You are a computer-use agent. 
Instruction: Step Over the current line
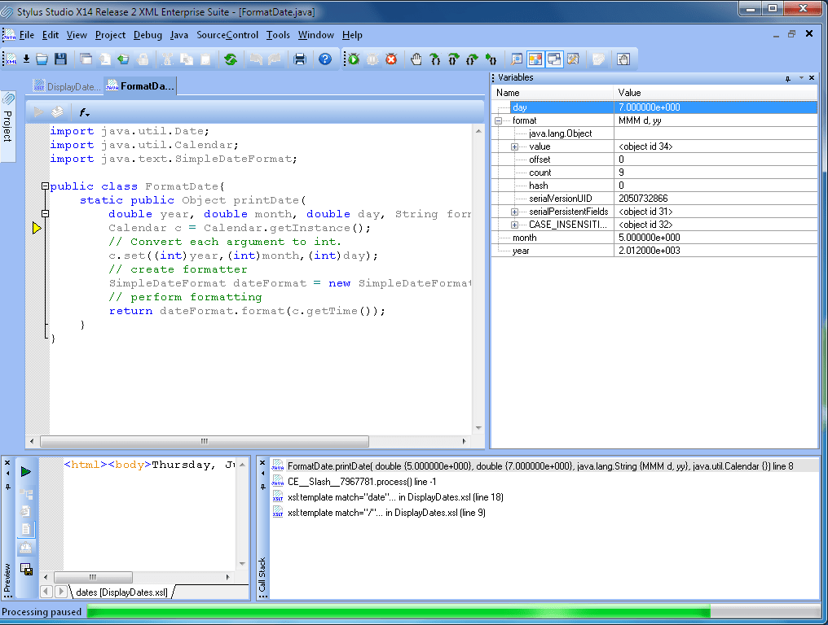click(455, 59)
